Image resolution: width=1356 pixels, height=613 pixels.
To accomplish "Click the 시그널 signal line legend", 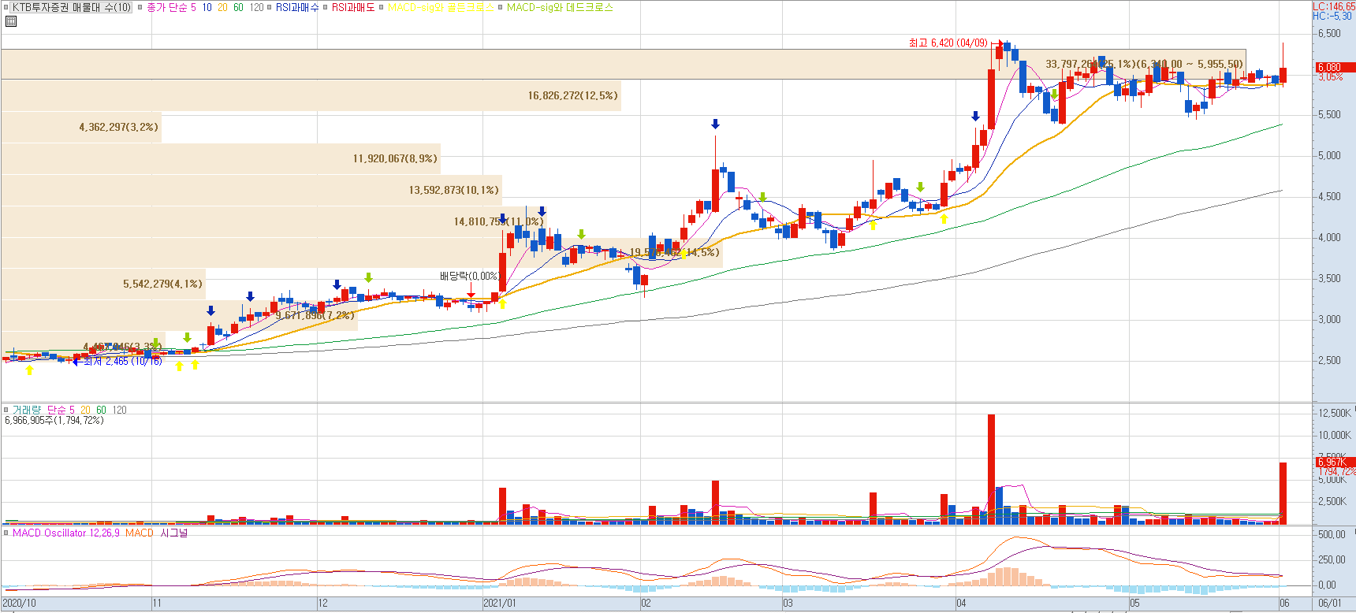I will tap(174, 533).
